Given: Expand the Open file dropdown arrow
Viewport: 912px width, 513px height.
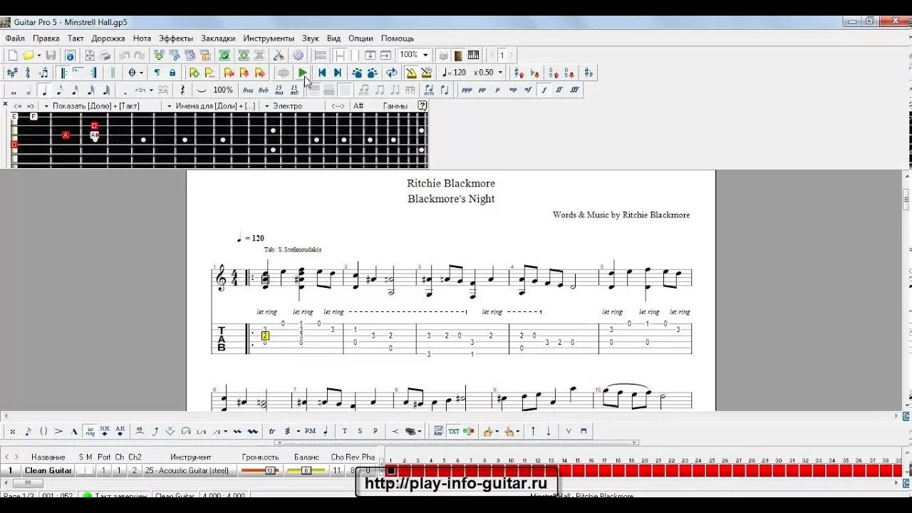Looking at the screenshot, I should pos(38,56).
